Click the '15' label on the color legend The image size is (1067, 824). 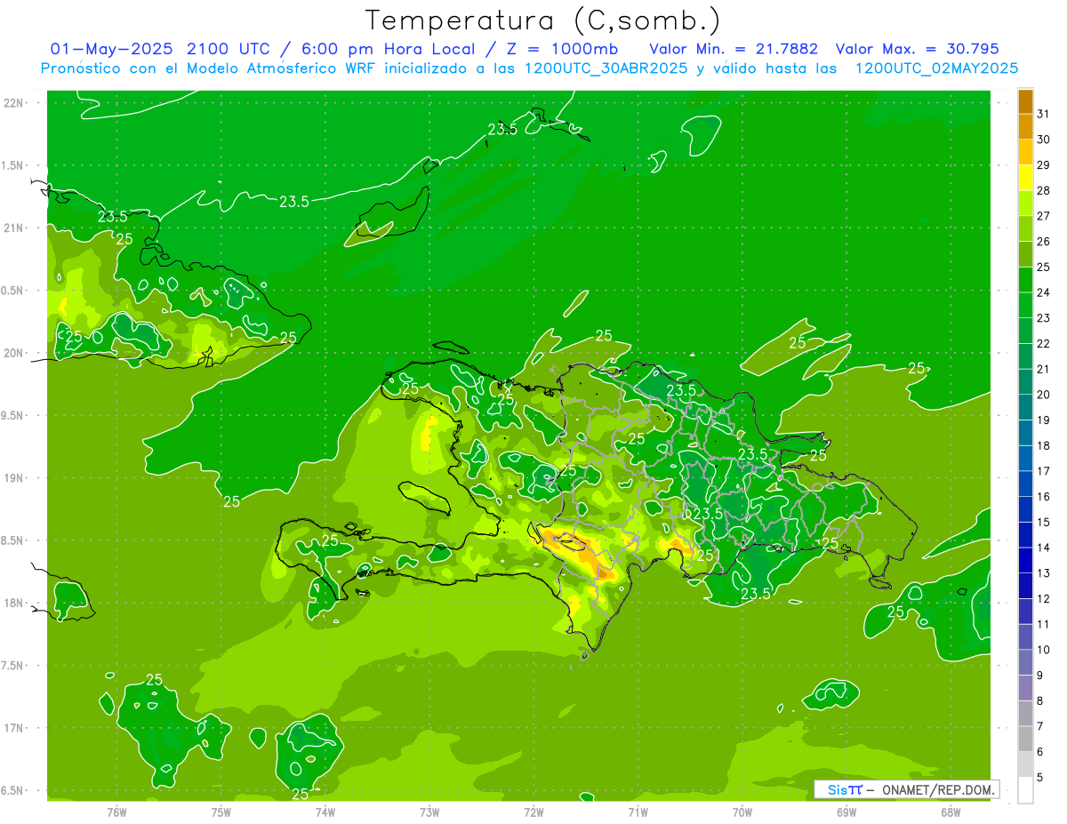pos(1044,523)
